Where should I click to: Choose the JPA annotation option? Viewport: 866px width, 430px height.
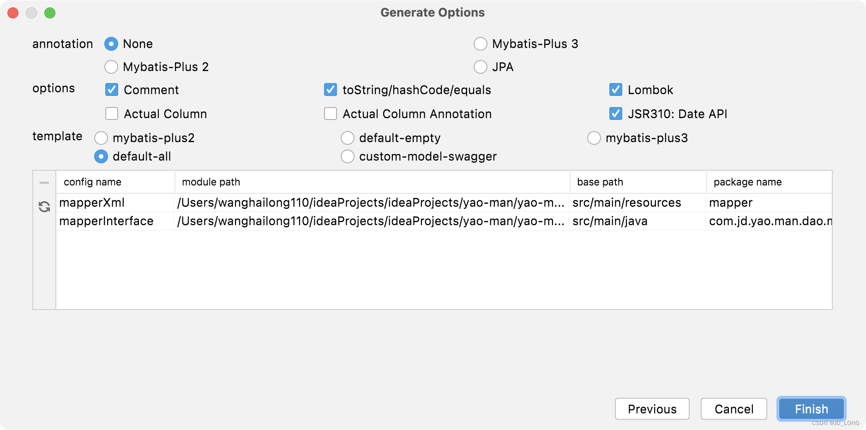(481, 67)
